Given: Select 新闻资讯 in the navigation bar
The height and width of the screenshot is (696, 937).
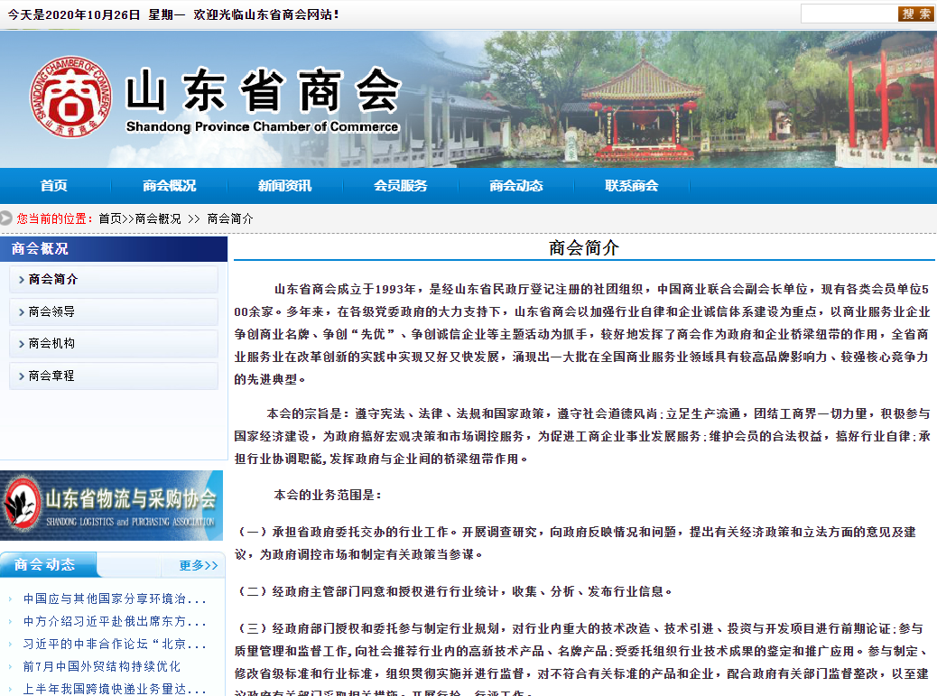Looking at the screenshot, I should (284, 186).
